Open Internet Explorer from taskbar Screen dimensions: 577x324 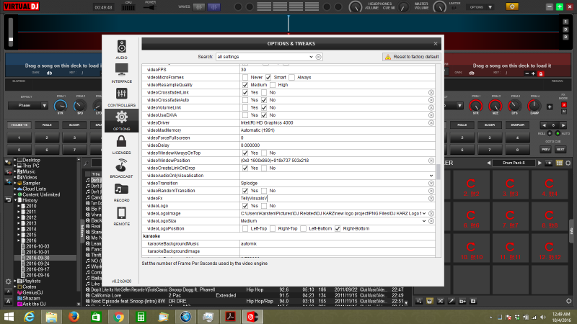click(29, 317)
